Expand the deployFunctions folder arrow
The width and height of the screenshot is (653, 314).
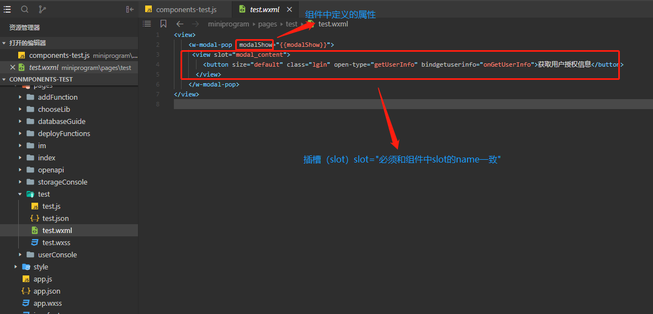pyautogui.click(x=20, y=134)
